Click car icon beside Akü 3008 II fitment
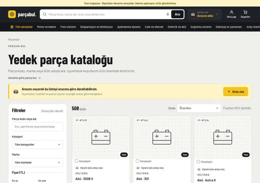Image resolution: width=260 pixels, height=183 pixels. point(77,168)
